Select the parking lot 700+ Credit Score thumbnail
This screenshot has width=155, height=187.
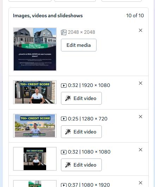(35, 126)
